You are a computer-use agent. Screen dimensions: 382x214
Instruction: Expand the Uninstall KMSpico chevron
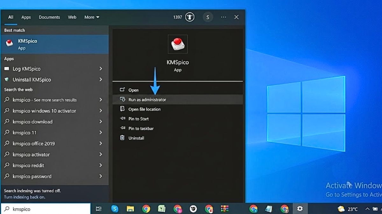tap(101, 79)
